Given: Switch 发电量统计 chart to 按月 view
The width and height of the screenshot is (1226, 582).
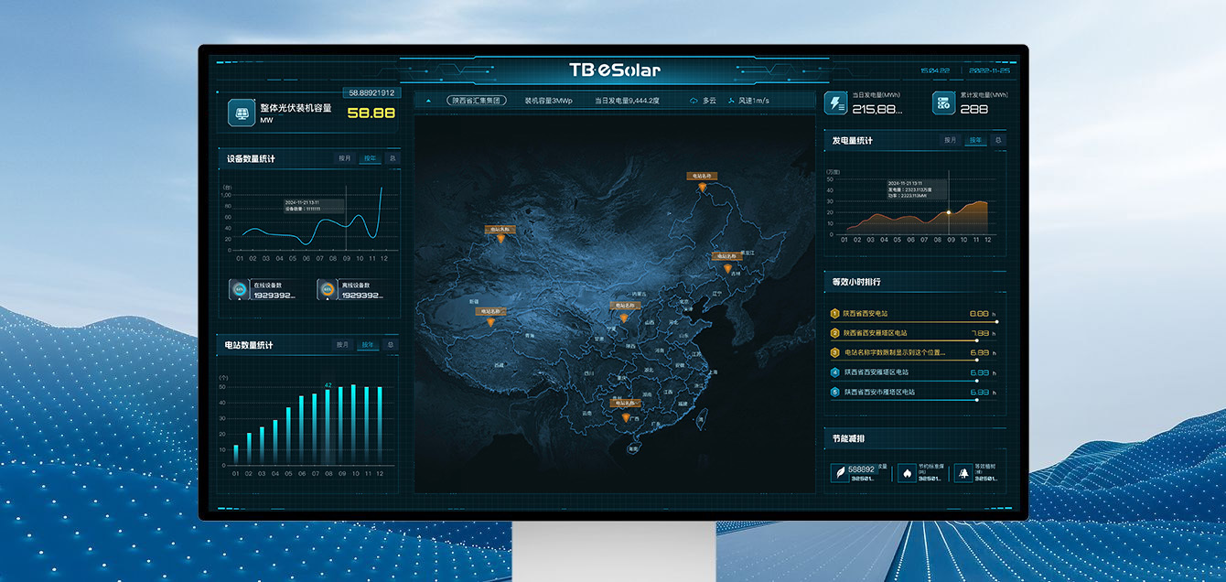Looking at the screenshot, I should point(951,140).
